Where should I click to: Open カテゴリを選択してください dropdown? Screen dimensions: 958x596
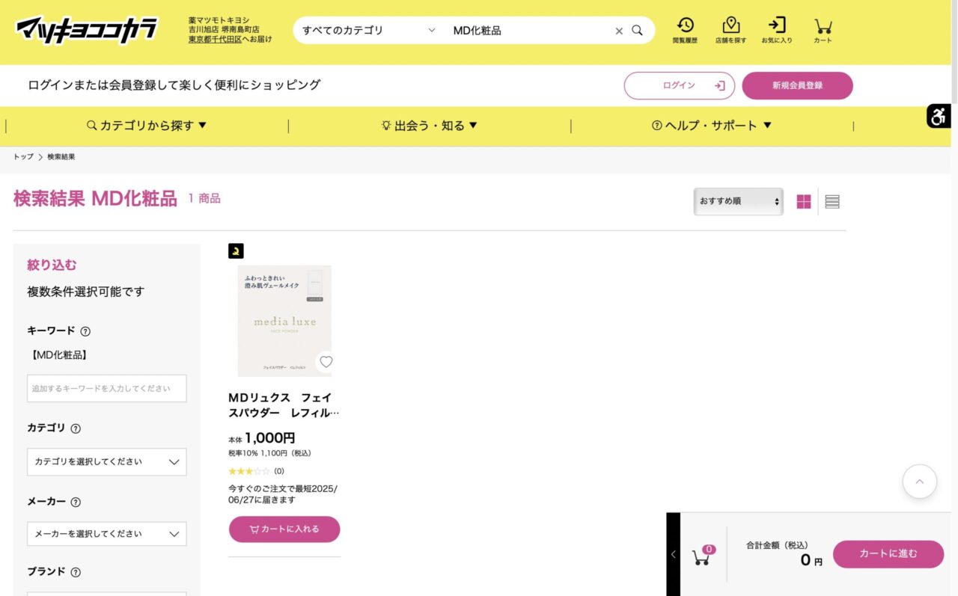(107, 462)
